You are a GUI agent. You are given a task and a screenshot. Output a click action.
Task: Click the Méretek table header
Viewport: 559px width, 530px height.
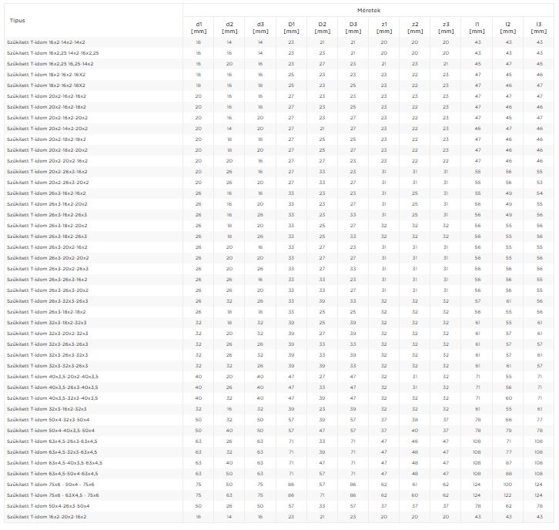pyautogui.click(x=369, y=10)
